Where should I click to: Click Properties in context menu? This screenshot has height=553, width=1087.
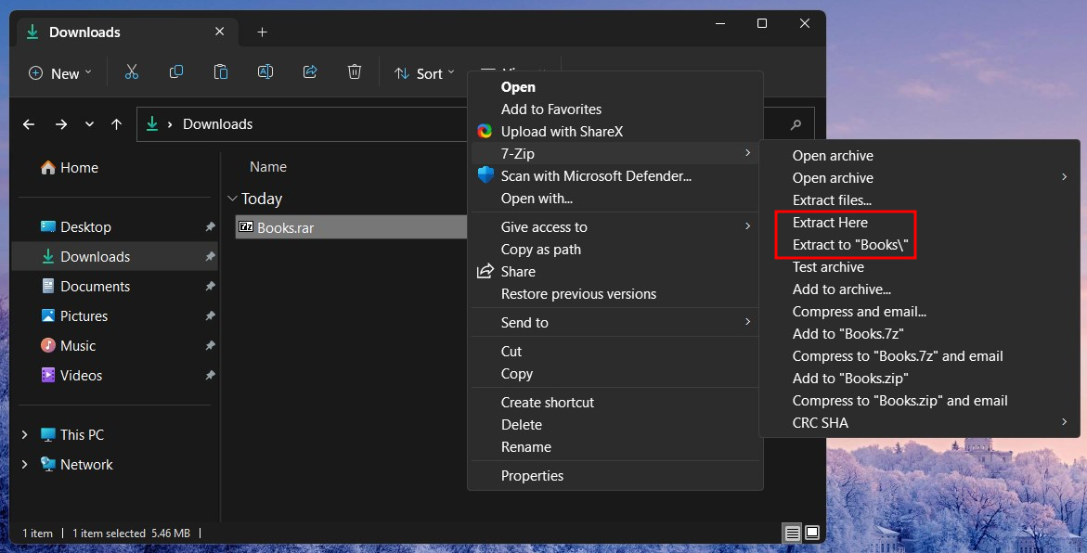click(x=532, y=476)
